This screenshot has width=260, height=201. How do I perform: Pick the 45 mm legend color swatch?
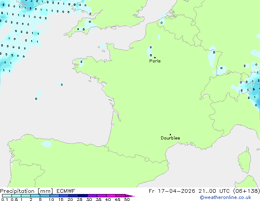click(121, 196)
